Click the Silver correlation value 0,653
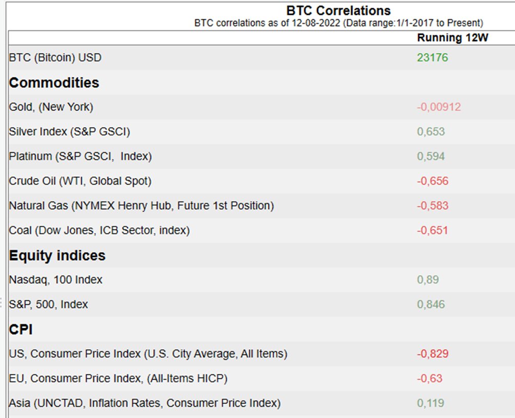 coord(431,132)
